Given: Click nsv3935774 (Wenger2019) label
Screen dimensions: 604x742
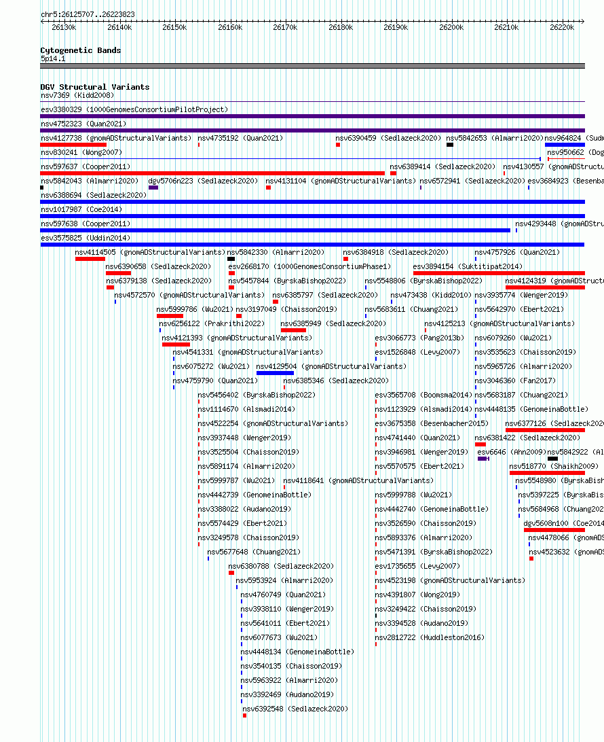Looking at the screenshot, I should tap(521, 294).
